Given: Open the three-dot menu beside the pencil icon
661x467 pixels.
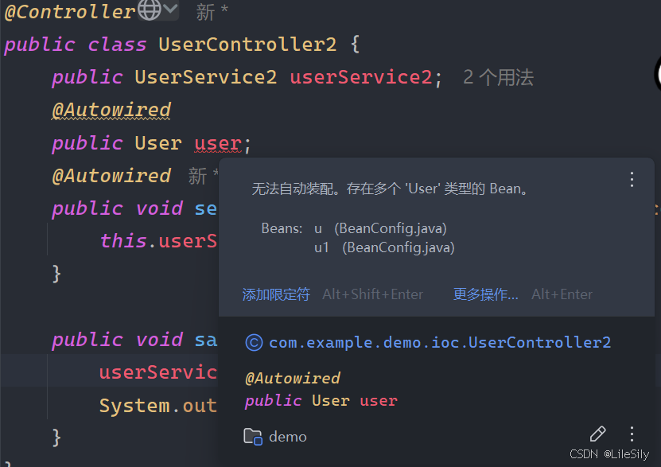Looking at the screenshot, I should [x=632, y=434].
